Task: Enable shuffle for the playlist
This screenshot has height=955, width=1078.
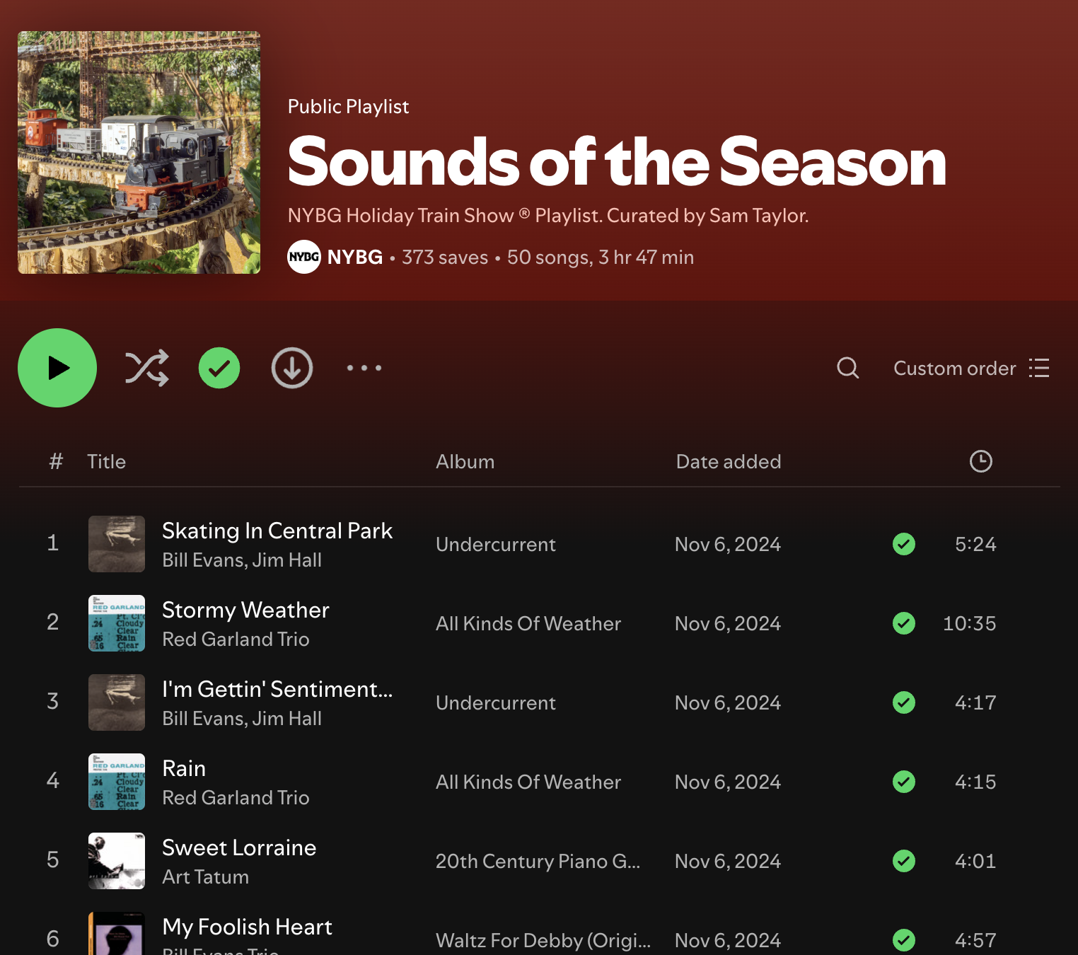Action: (x=147, y=368)
